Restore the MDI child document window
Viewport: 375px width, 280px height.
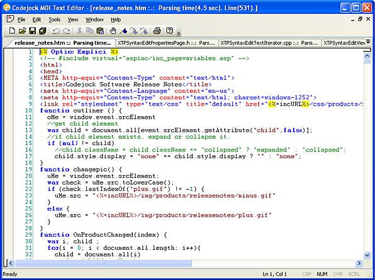[360, 19]
